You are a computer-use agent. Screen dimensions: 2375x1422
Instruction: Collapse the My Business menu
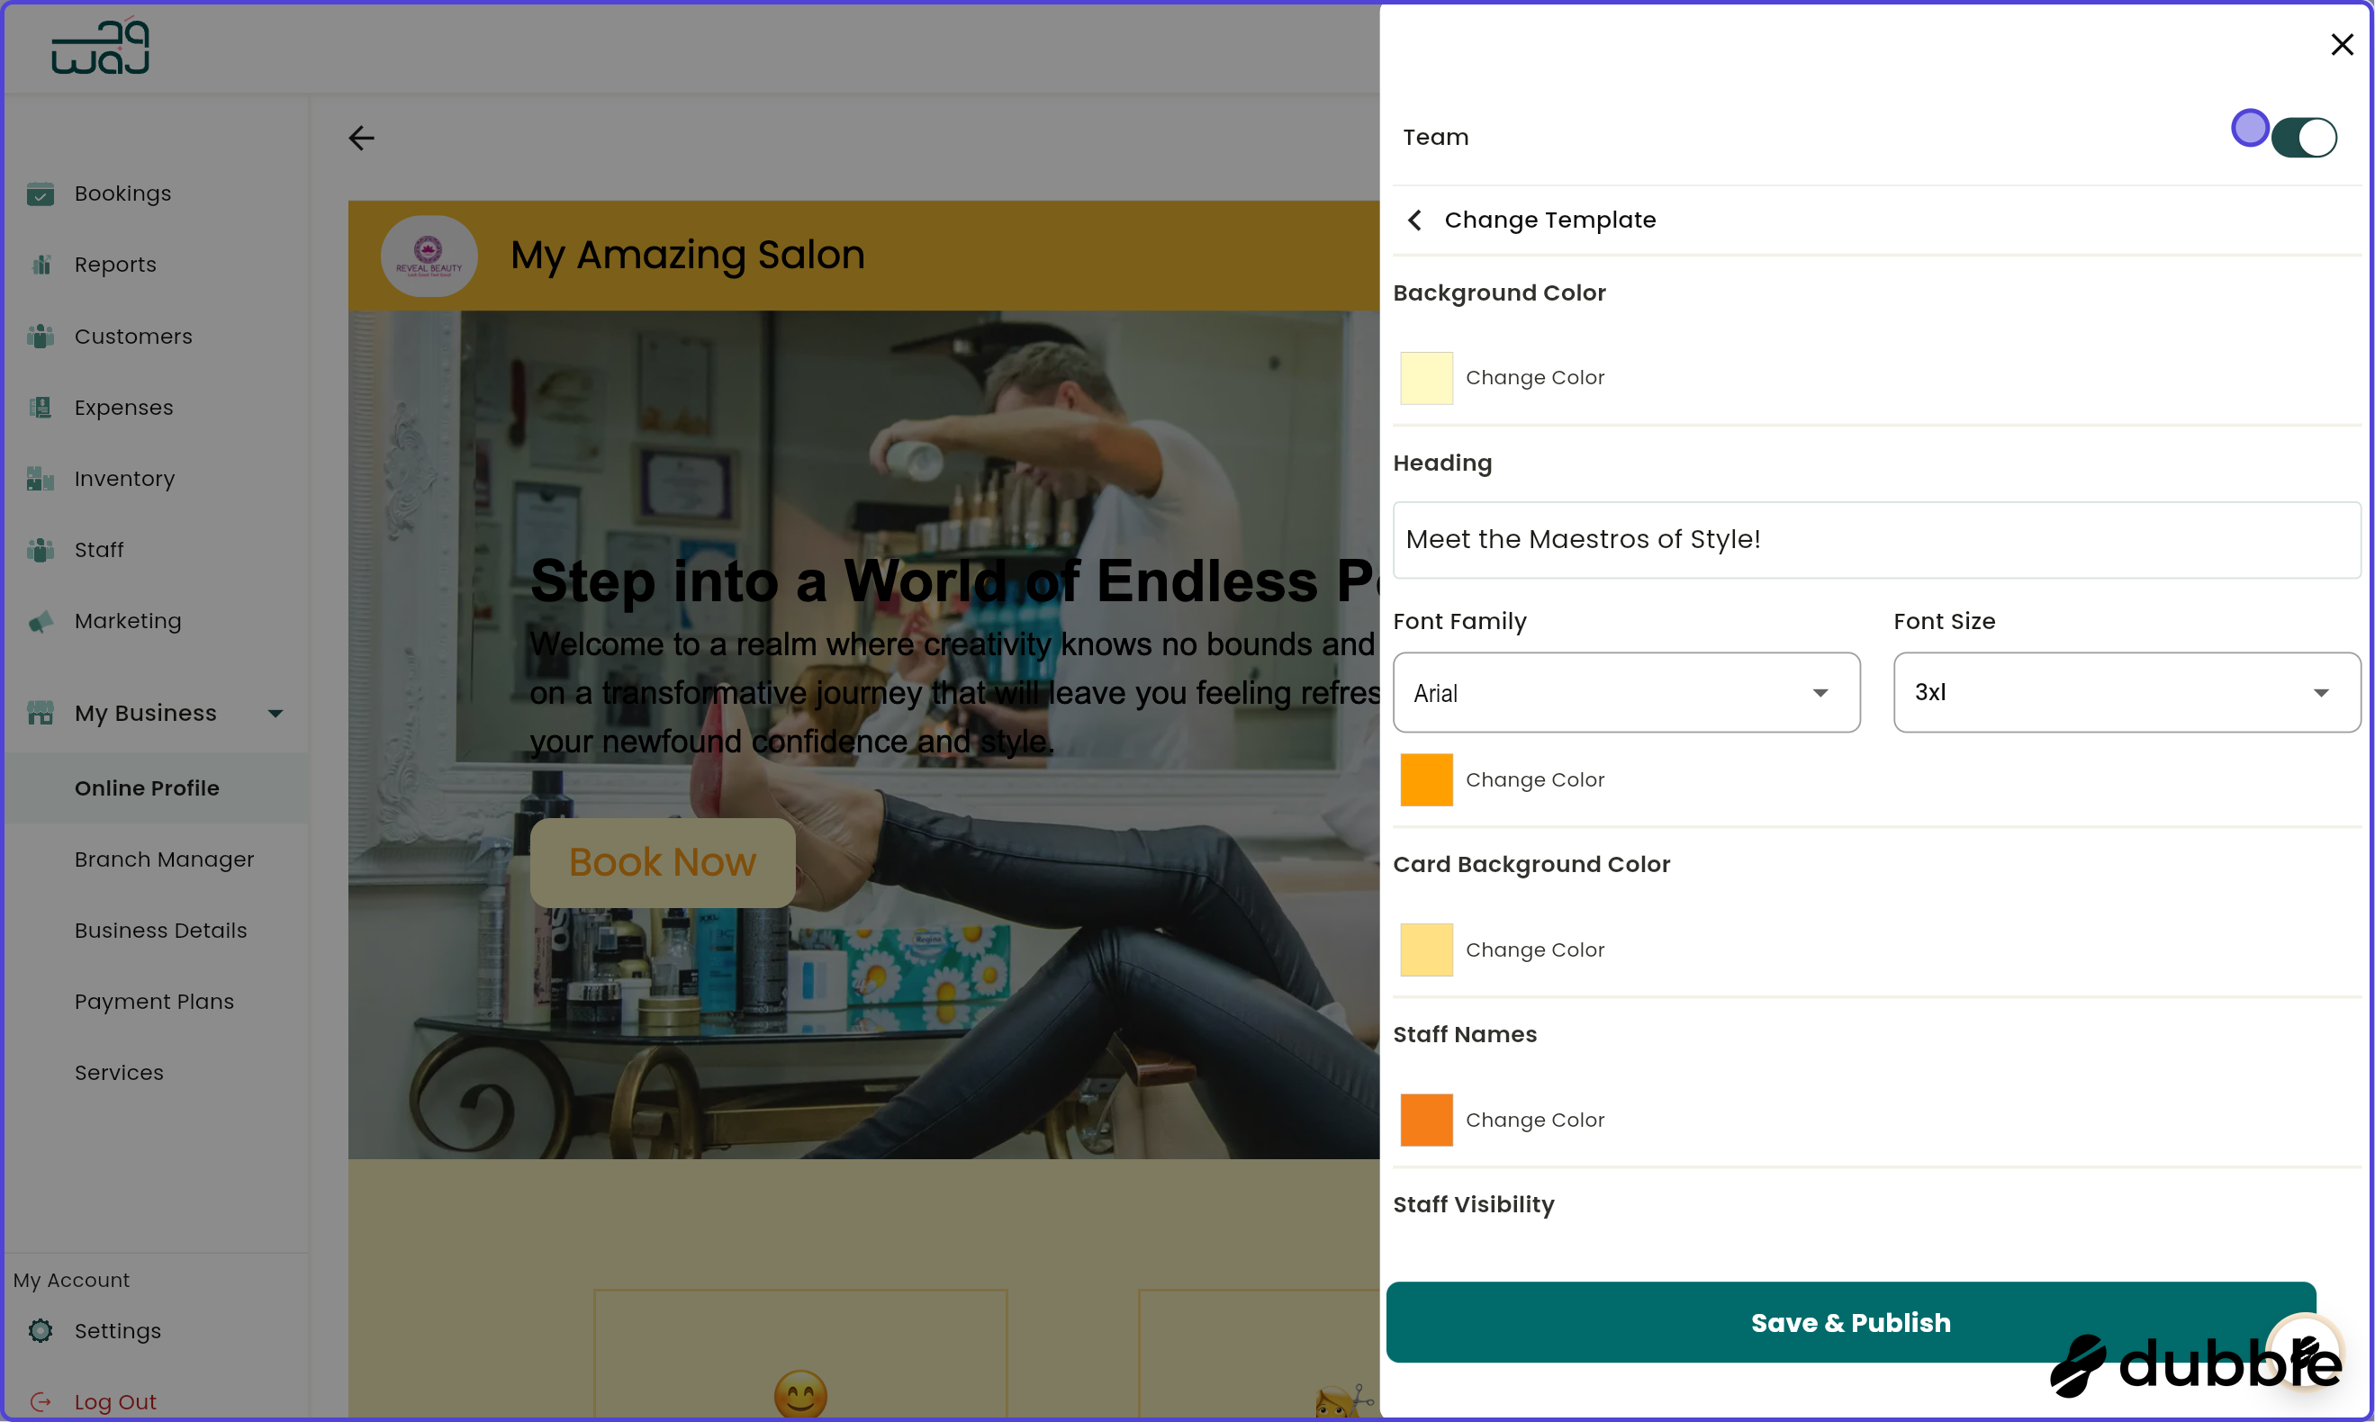(275, 713)
